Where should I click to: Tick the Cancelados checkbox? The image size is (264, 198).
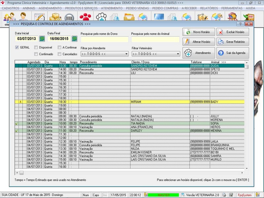(59, 54)
